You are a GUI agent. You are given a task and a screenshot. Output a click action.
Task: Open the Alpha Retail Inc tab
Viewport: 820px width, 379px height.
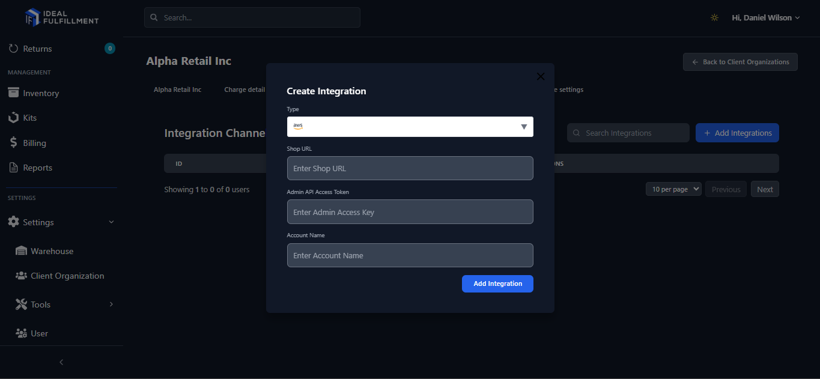(x=177, y=89)
